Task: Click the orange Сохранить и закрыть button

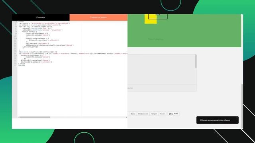Action: (x=98, y=17)
